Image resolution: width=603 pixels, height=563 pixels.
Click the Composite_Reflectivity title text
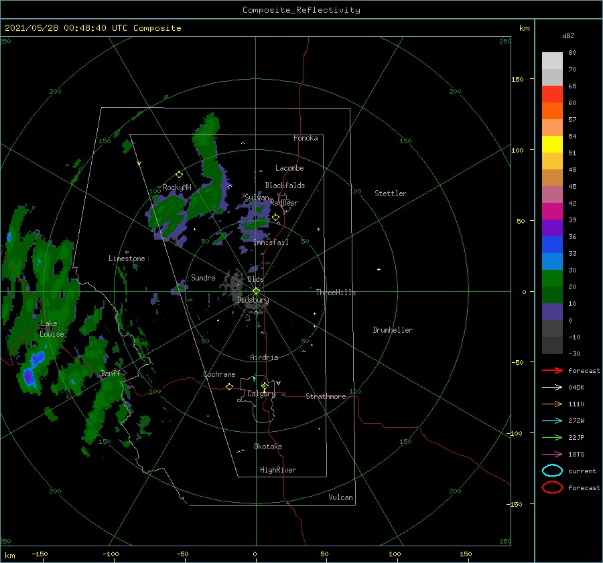pyautogui.click(x=301, y=10)
